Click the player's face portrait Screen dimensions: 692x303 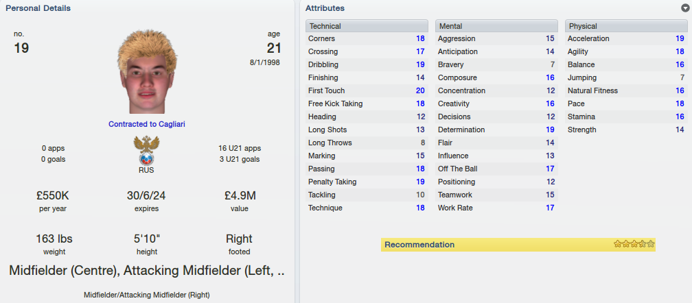[x=147, y=73]
